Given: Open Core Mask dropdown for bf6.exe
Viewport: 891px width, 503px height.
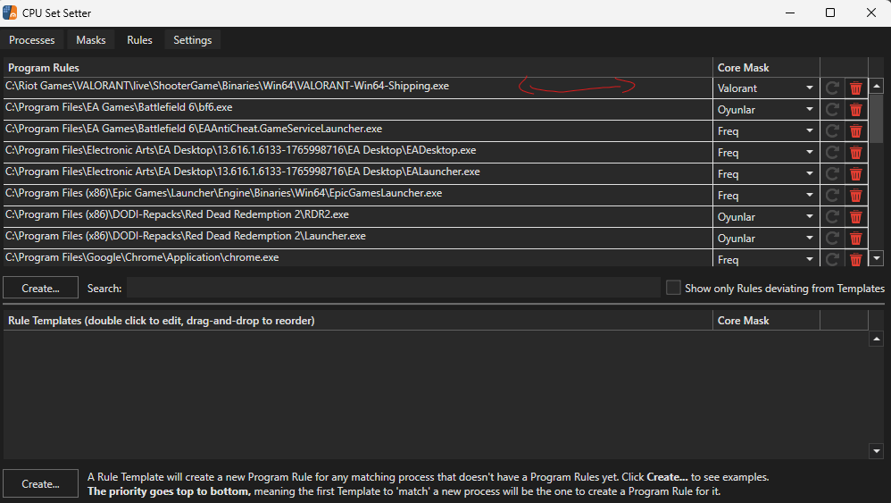Looking at the screenshot, I should tap(766, 110).
